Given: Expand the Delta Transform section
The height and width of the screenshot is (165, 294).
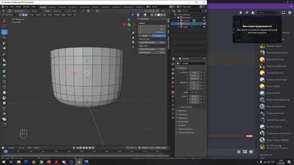Looking at the screenshot, I should click(x=186, y=107).
